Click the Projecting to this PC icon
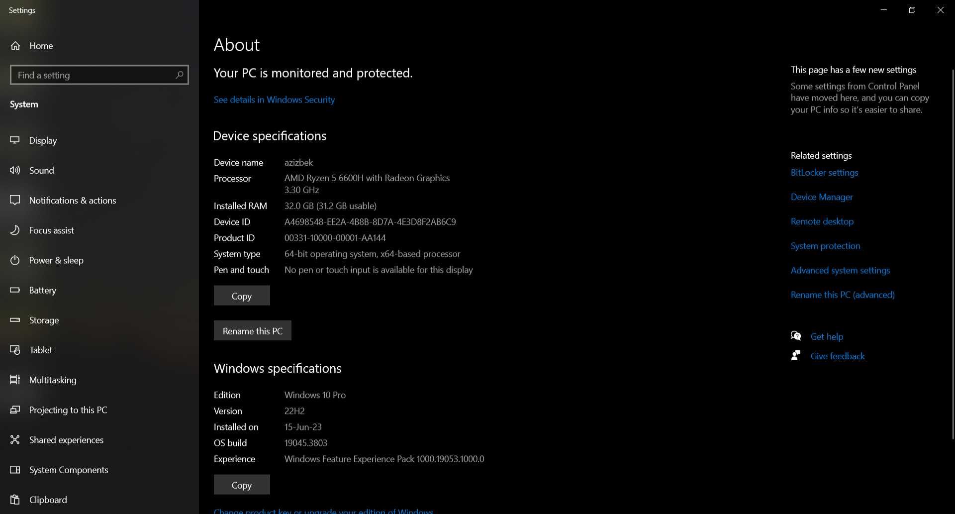Viewport: 955px width, 514px height. click(x=15, y=410)
